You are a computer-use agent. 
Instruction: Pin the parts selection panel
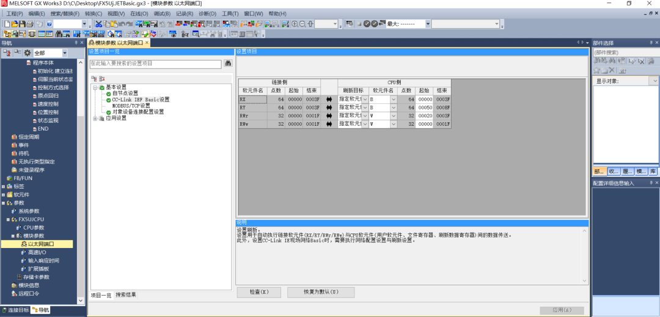tap(651, 43)
